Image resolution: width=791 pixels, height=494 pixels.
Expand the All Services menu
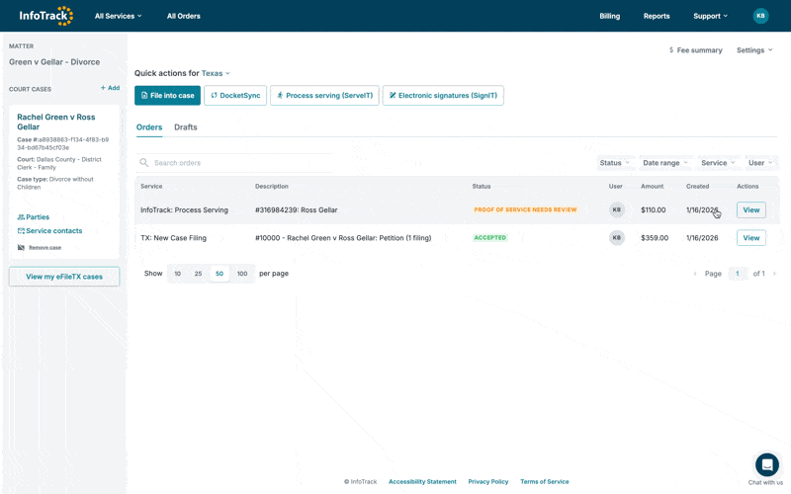pyautogui.click(x=118, y=16)
